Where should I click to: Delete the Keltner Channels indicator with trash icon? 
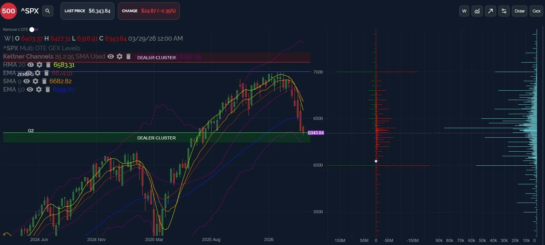(x=128, y=56)
